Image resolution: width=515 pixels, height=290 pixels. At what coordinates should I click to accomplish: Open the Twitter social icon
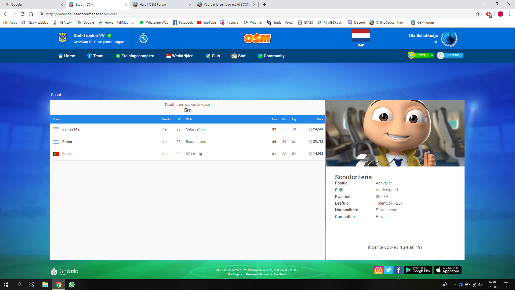388,270
